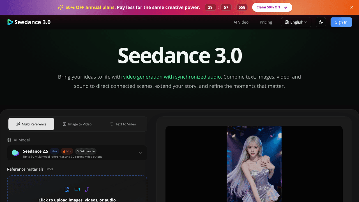Click the globe language icon
The image size is (359, 202).
[x=287, y=22]
